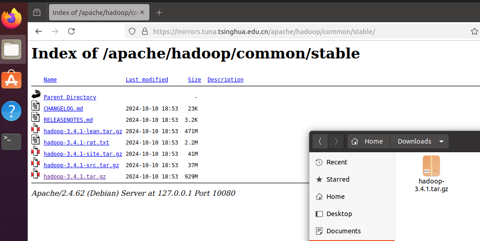Screen dimensions: 480x241
Task: Click the text icon beside hadoop-3.4.1-rat.txt
Action: (35, 140)
